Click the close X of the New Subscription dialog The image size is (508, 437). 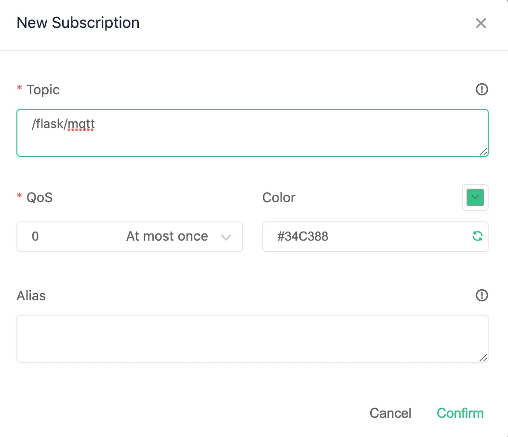click(481, 23)
